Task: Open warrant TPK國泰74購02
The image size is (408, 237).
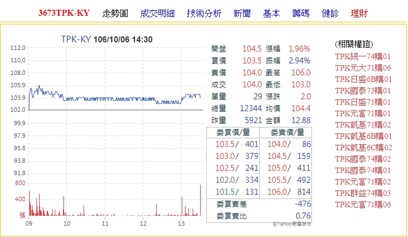Action: (x=363, y=159)
